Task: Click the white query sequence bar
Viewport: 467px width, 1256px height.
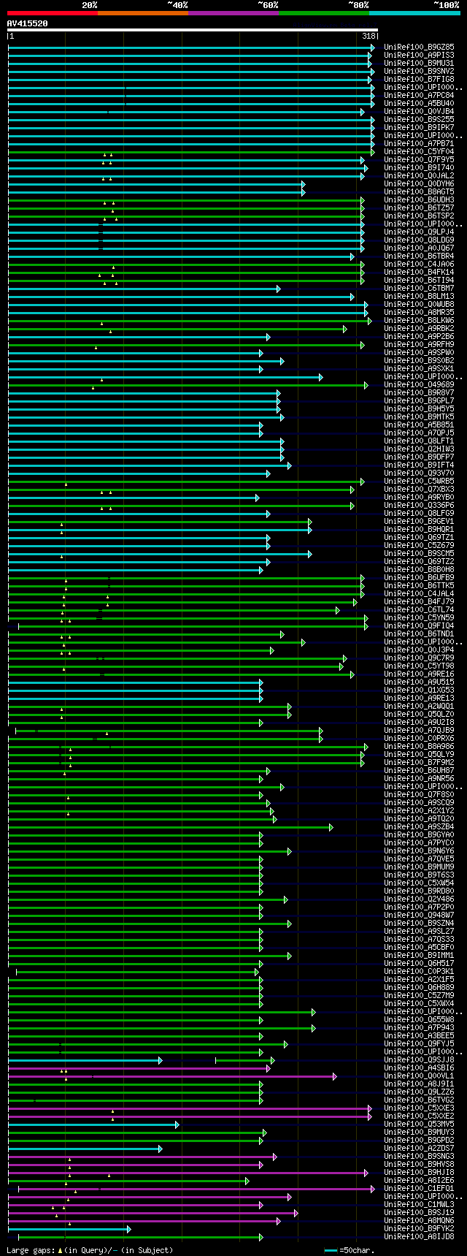Action: (x=193, y=30)
